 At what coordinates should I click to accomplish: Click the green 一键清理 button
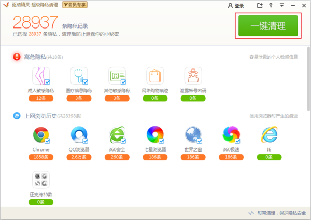pos(268,25)
